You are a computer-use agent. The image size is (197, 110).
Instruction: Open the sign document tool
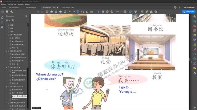tap(151, 12)
